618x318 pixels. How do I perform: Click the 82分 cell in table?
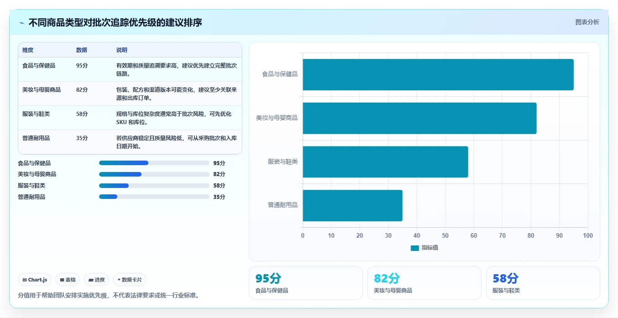[x=82, y=90]
